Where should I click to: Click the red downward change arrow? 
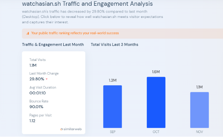(x=47, y=79)
